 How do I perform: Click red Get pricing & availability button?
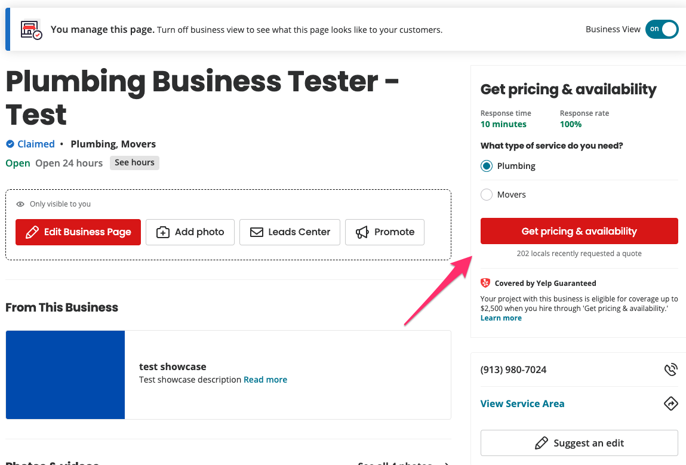tap(579, 231)
